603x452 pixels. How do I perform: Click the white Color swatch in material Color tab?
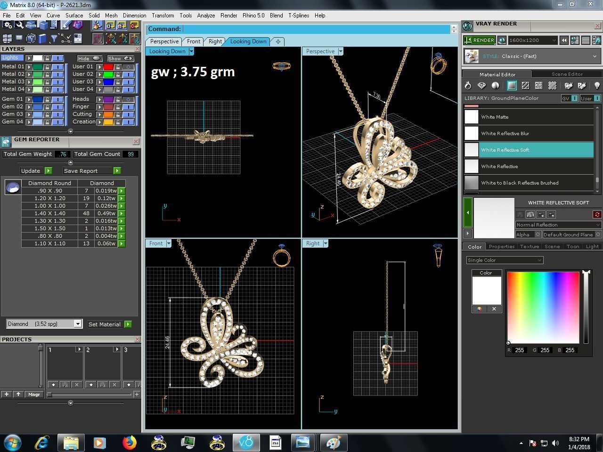click(487, 291)
